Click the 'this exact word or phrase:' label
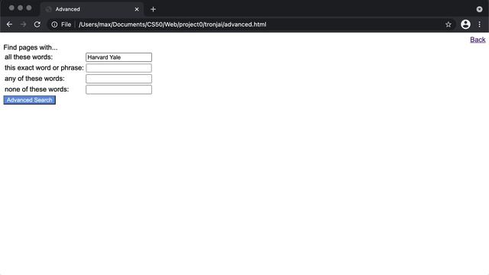489x275 pixels. tap(44, 68)
